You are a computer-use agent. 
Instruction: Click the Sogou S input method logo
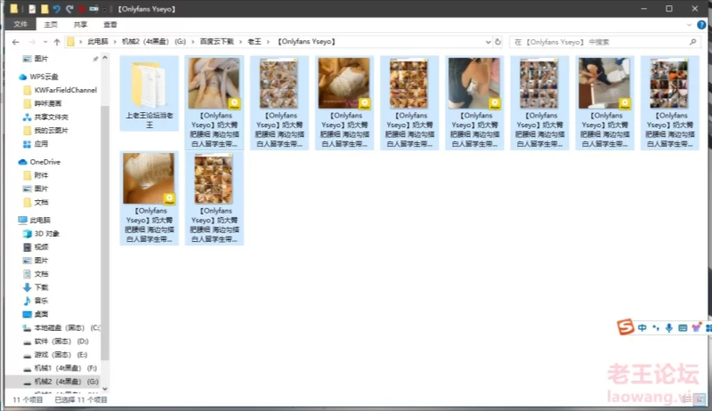pos(626,326)
